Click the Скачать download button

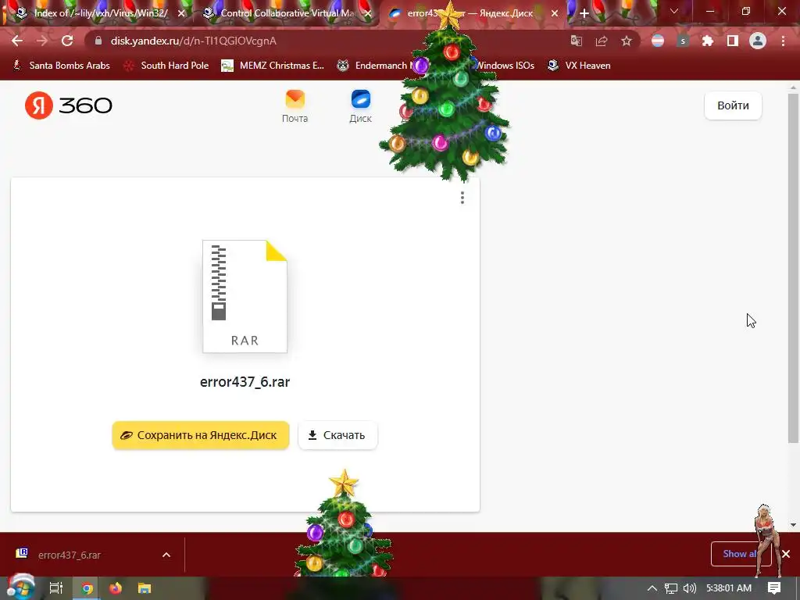point(337,435)
